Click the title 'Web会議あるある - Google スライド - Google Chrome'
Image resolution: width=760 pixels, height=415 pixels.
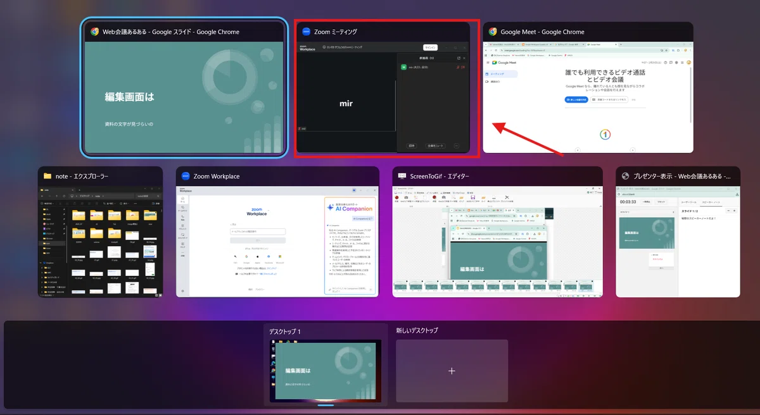(171, 32)
